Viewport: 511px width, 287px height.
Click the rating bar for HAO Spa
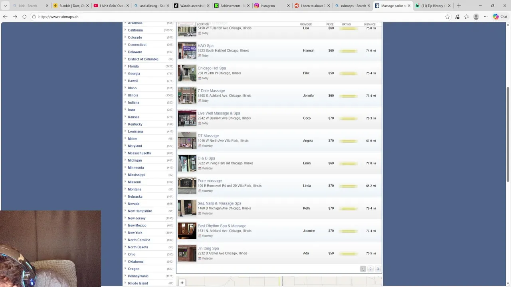[348, 51]
